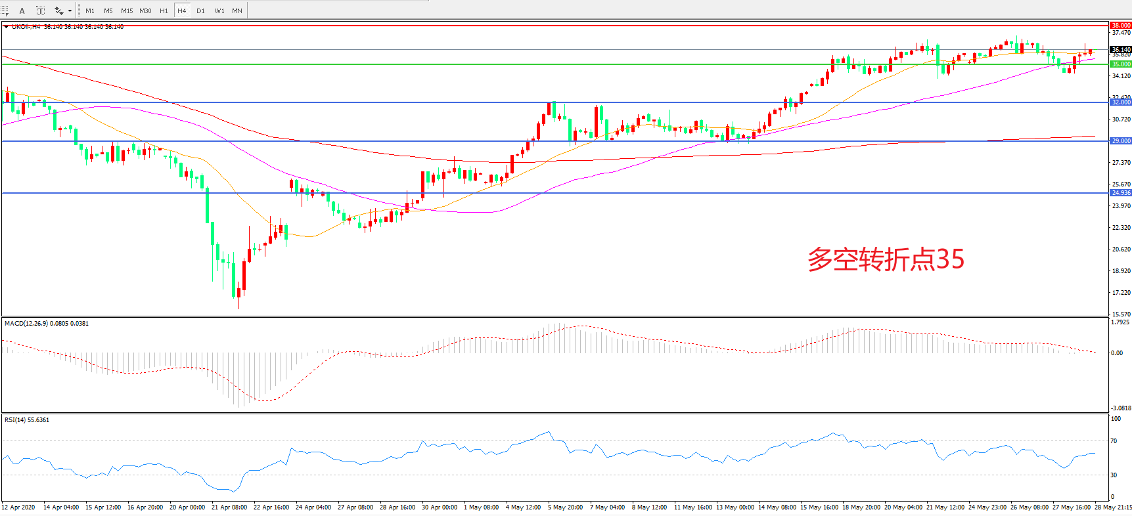Switch to the M5 timeframe
Screen dimensions: 1132x516
(108, 11)
